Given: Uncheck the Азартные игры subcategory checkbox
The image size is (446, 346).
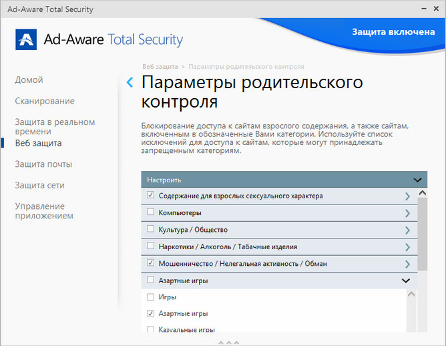Looking at the screenshot, I should pyautogui.click(x=150, y=313).
